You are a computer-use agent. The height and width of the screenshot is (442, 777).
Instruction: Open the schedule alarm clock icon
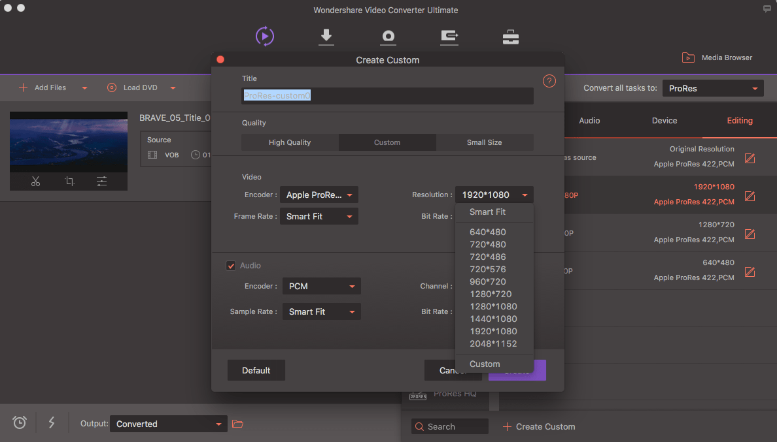(20, 422)
